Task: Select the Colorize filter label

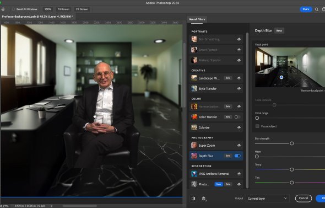Action: 204,127
